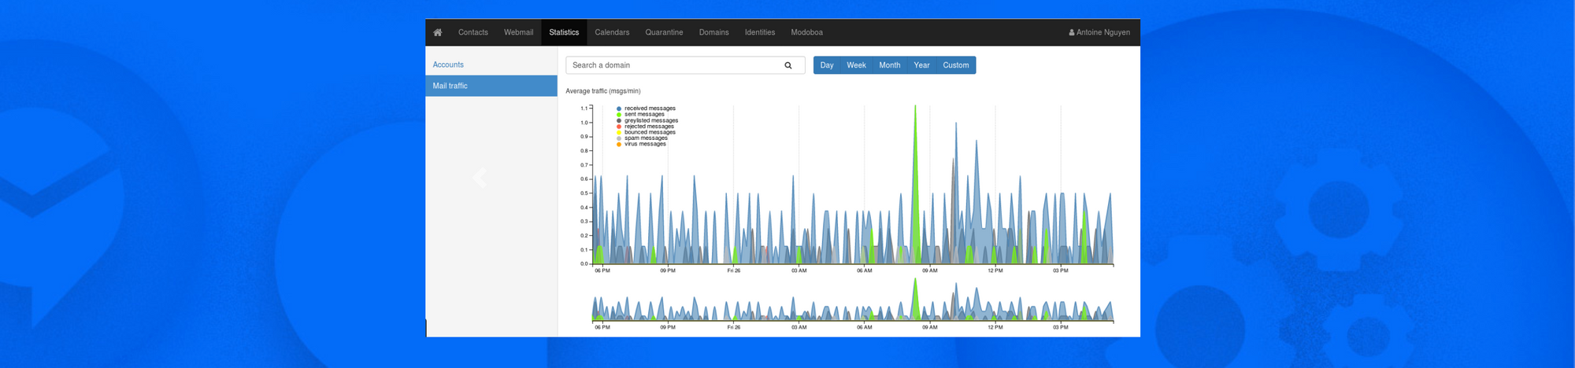Open Accounts in the sidebar
The height and width of the screenshot is (368, 1575).
point(448,64)
